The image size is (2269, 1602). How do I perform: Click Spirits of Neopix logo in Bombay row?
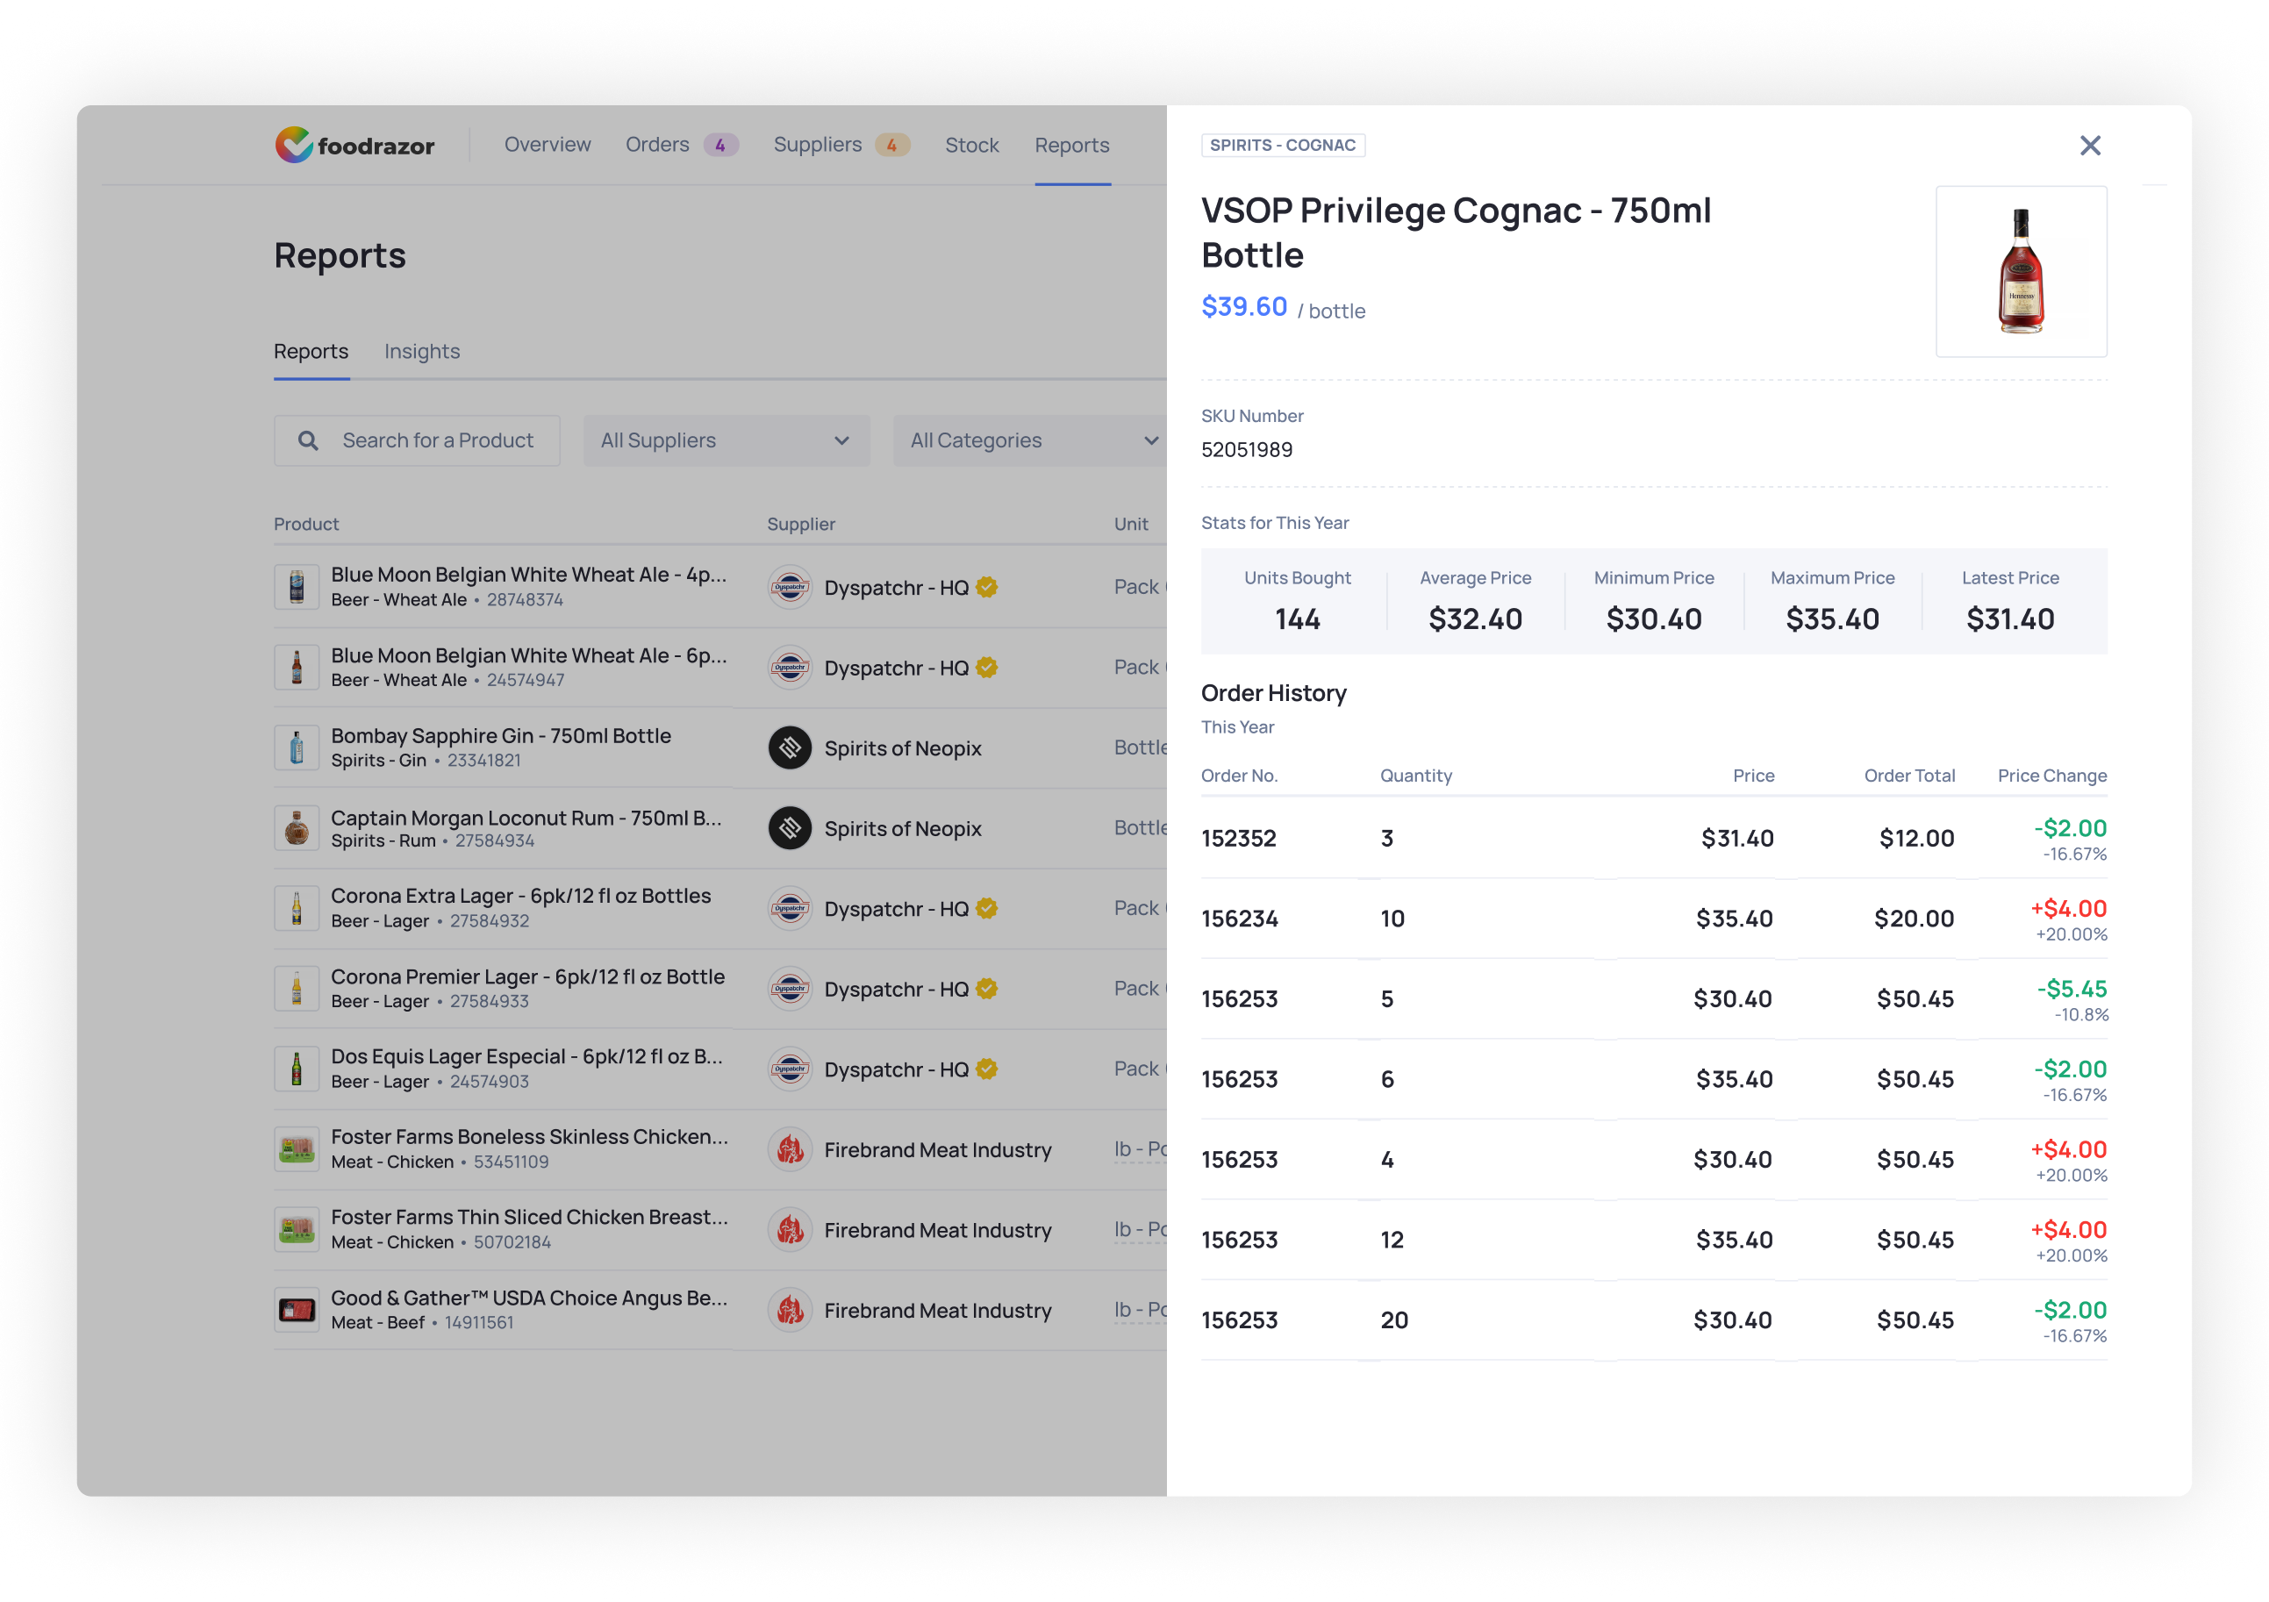click(x=790, y=748)
